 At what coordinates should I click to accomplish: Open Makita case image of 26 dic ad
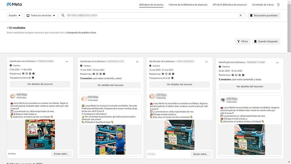click(250, 140)
